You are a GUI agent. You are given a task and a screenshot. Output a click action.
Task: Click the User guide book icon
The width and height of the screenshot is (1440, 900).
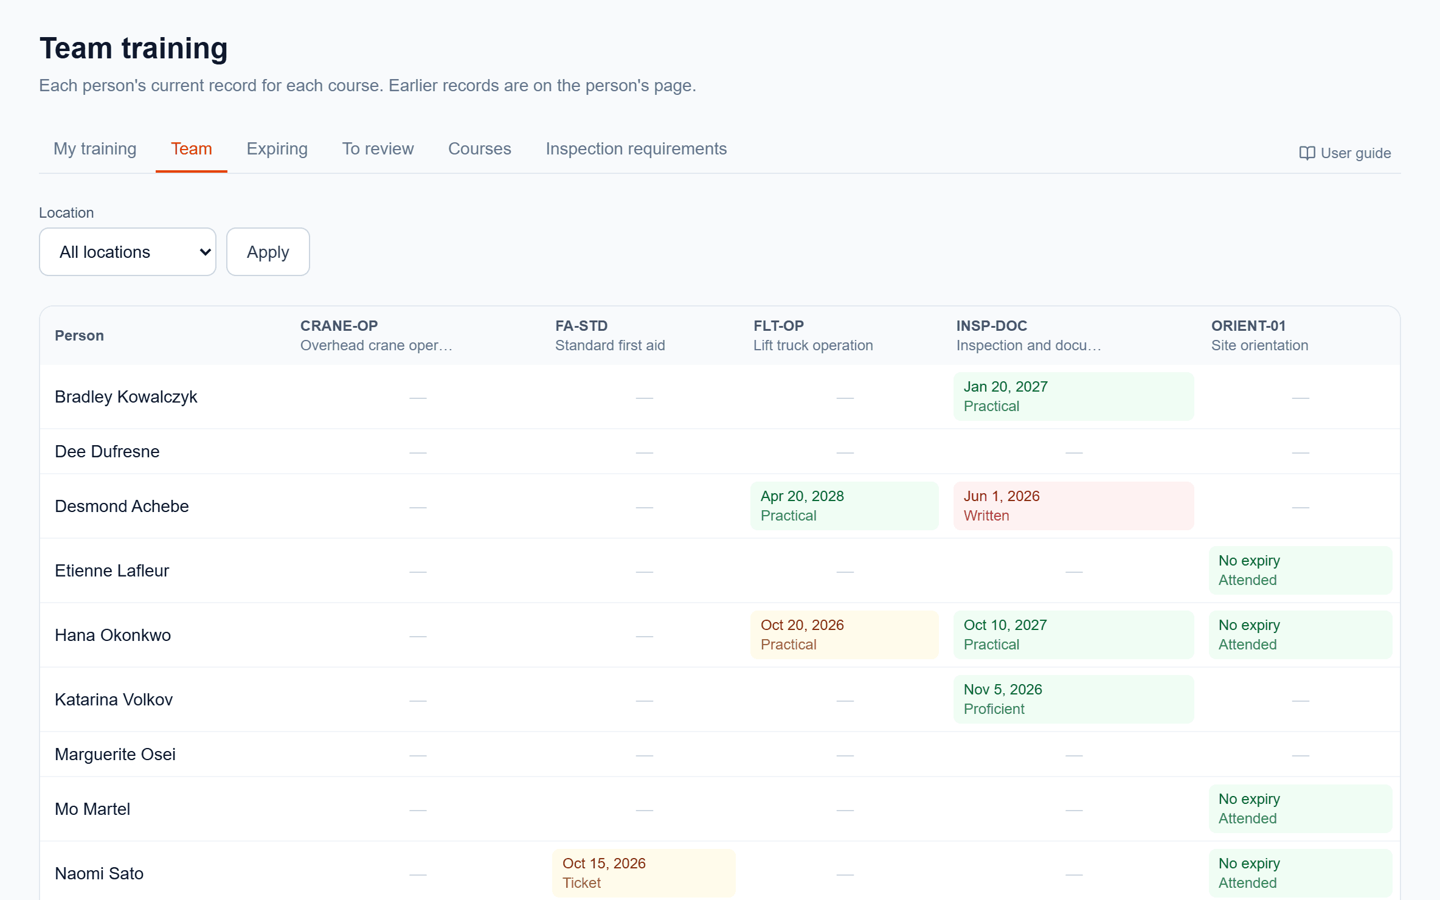(x=1307, y=153)
